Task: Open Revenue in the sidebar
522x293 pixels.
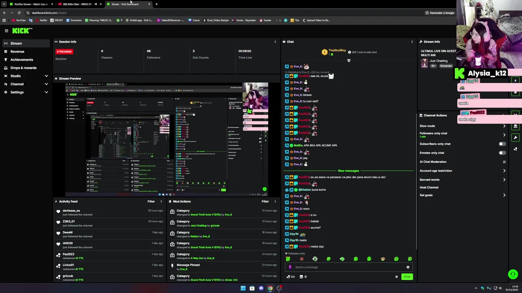Action: pos(26,52)
